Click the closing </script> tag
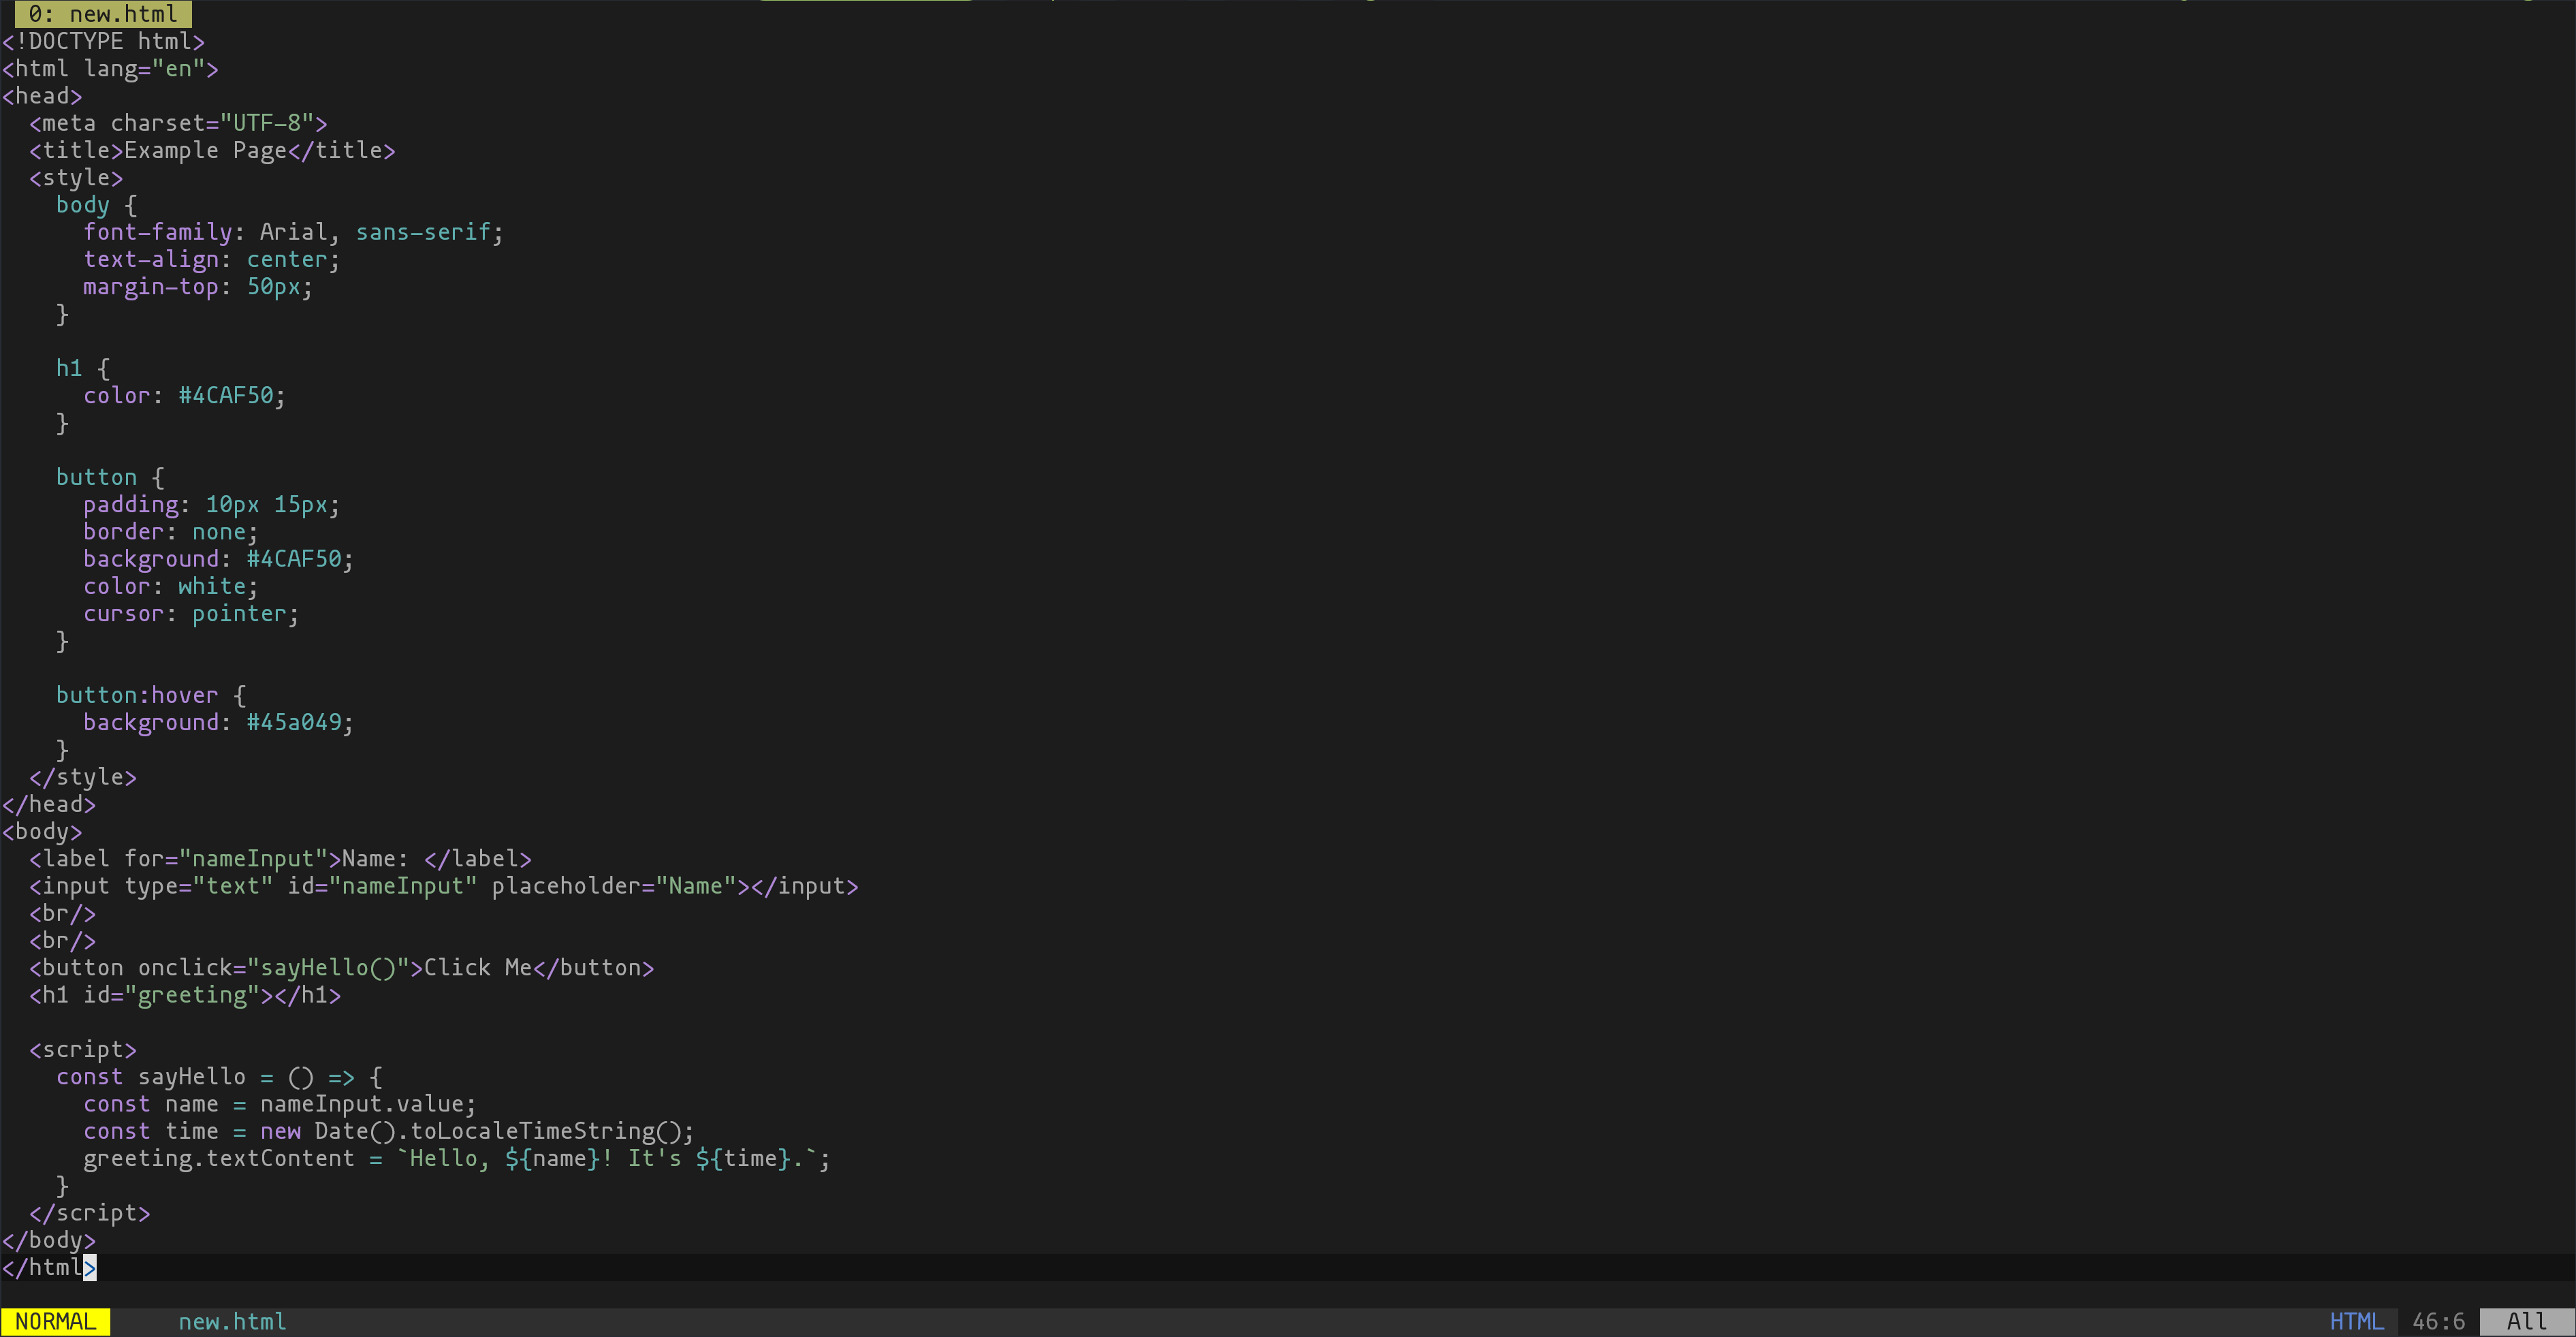This screenshot has width=2576, height=1337. point(90,1213)
